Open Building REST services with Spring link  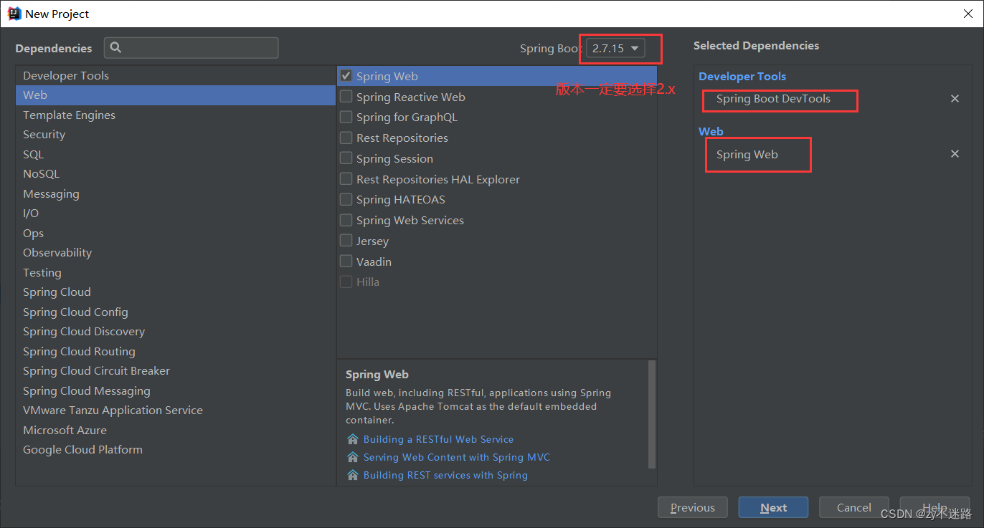pos(445,475)
